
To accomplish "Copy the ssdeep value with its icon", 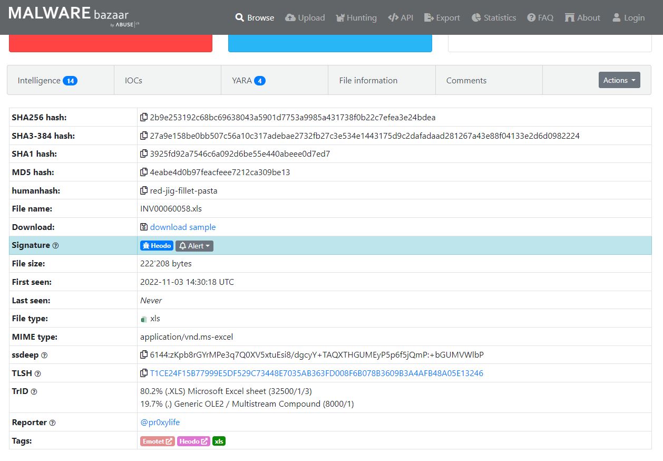I will [x=144, y=355].
